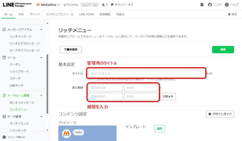Open the LINE VOOM tab
This screenshot has width=242, height=141.
[87, 14]
